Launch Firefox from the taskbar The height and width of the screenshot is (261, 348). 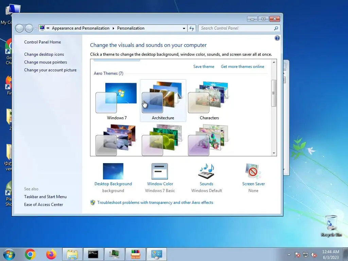[x=51, y=254]
